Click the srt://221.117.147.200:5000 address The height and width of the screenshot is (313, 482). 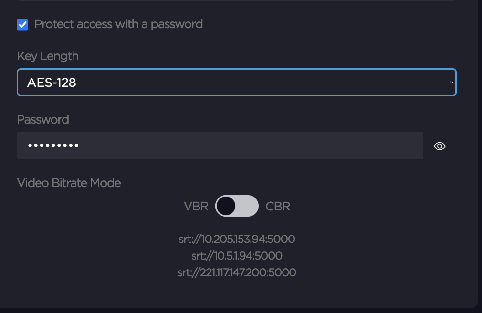(237, 272)
